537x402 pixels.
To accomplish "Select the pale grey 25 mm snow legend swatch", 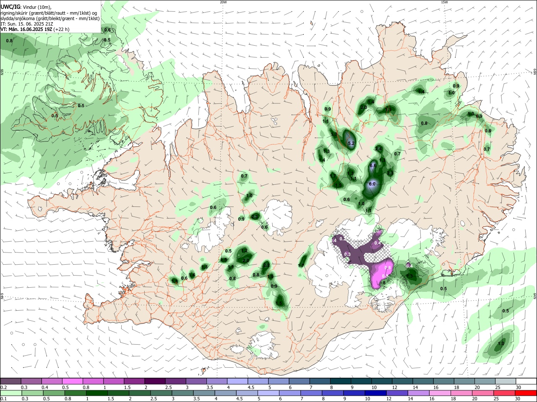I will (x=506, y=381).
